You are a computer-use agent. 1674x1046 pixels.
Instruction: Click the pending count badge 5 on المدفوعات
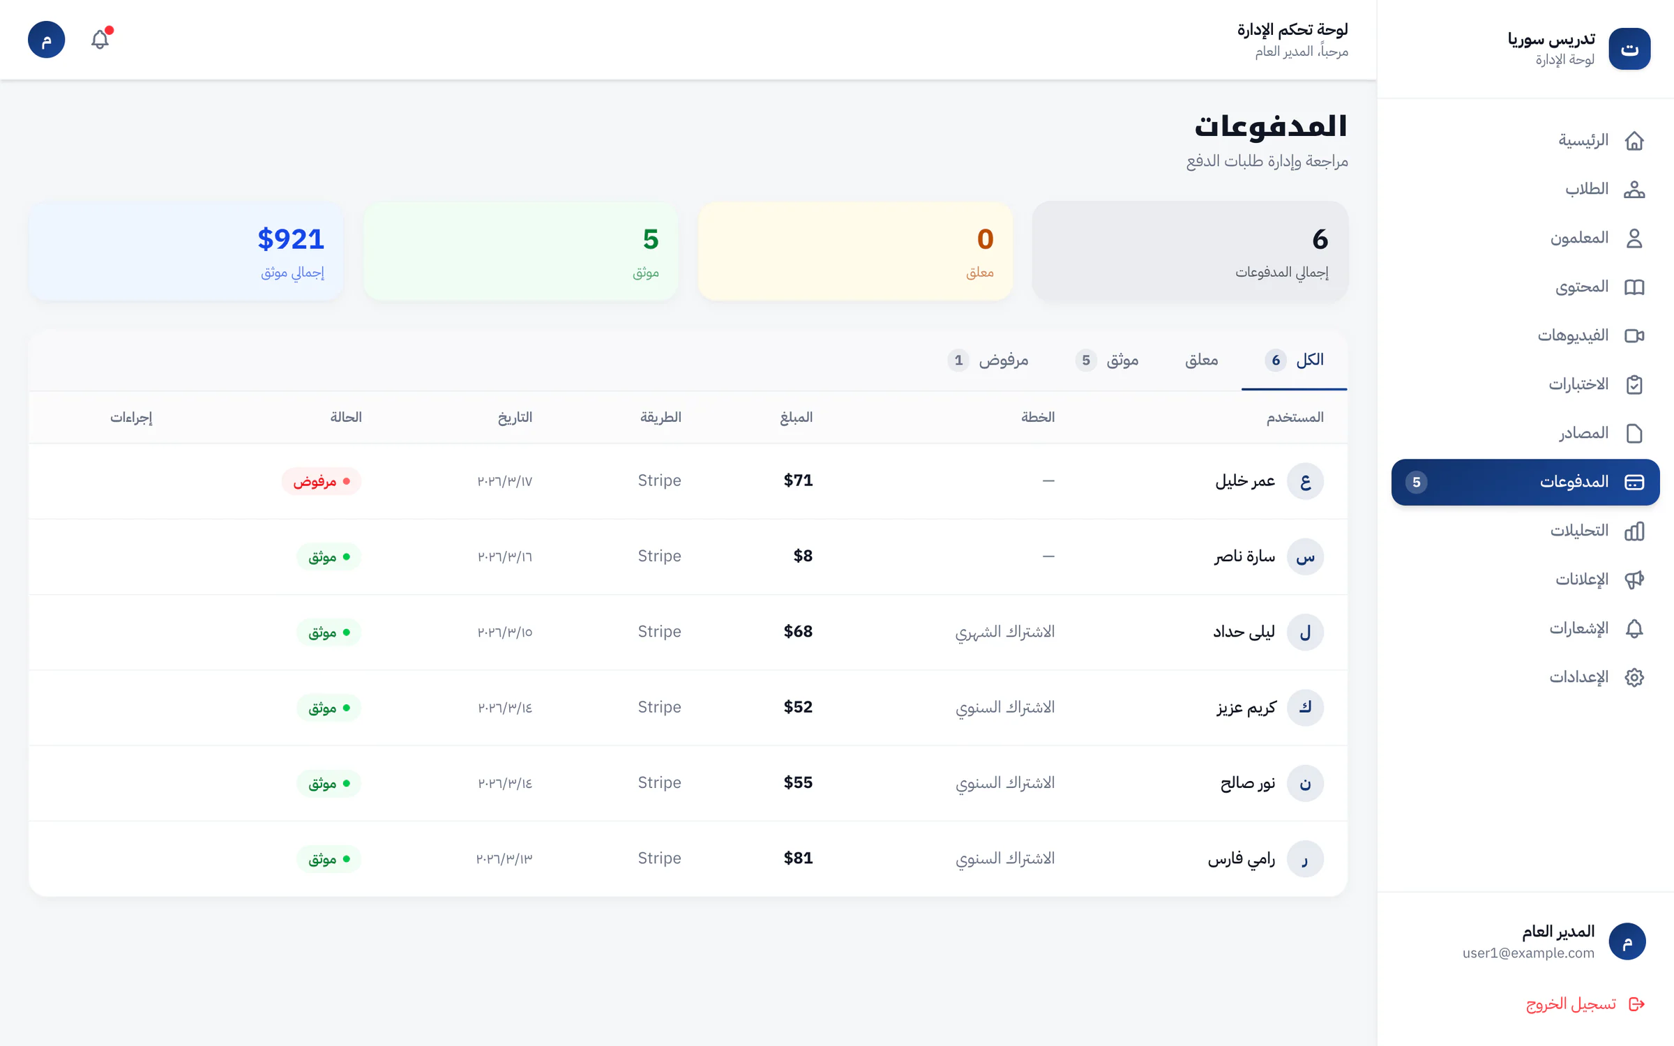(x=1416, y=483)
